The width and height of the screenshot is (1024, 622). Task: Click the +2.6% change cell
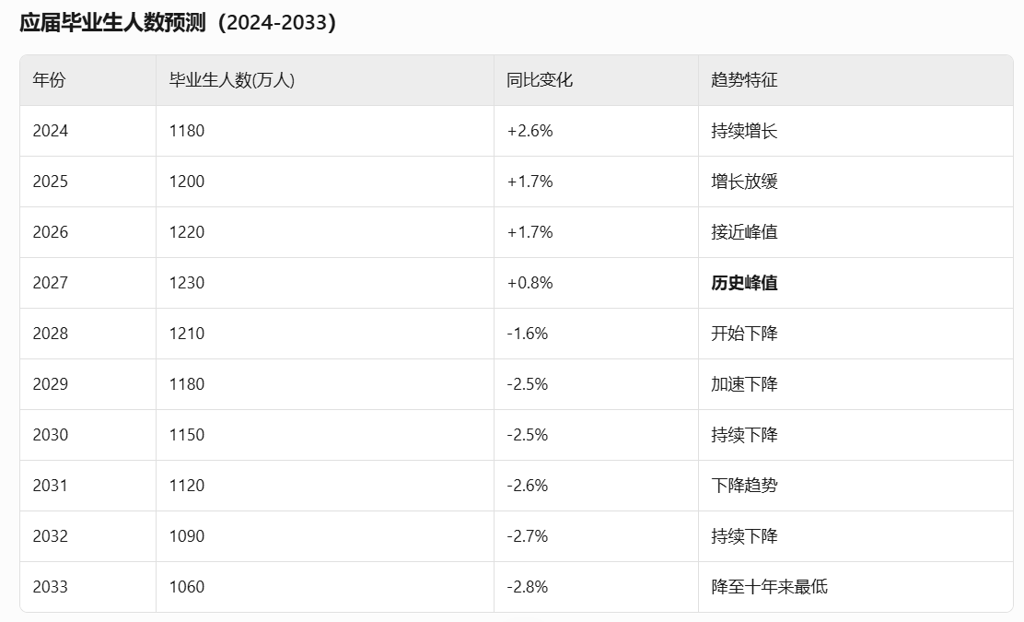[x=529, y=131]
